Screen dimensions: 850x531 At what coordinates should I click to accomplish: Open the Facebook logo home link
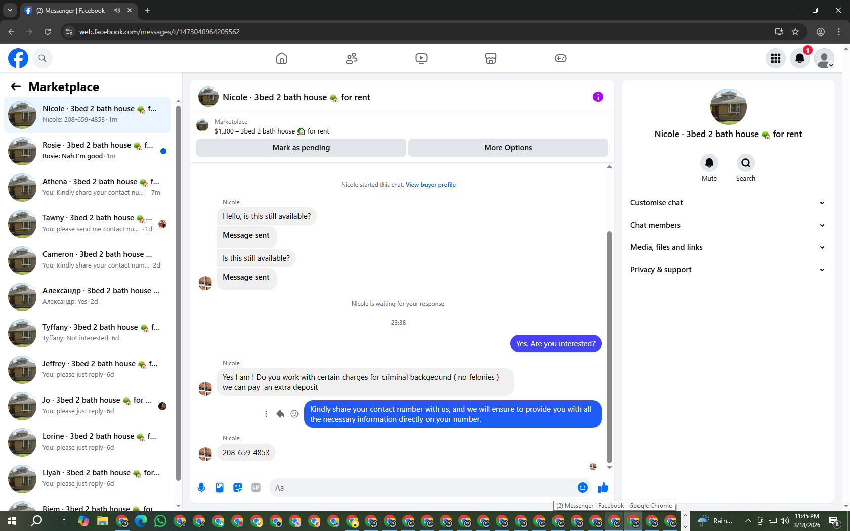tap(18, 58)
